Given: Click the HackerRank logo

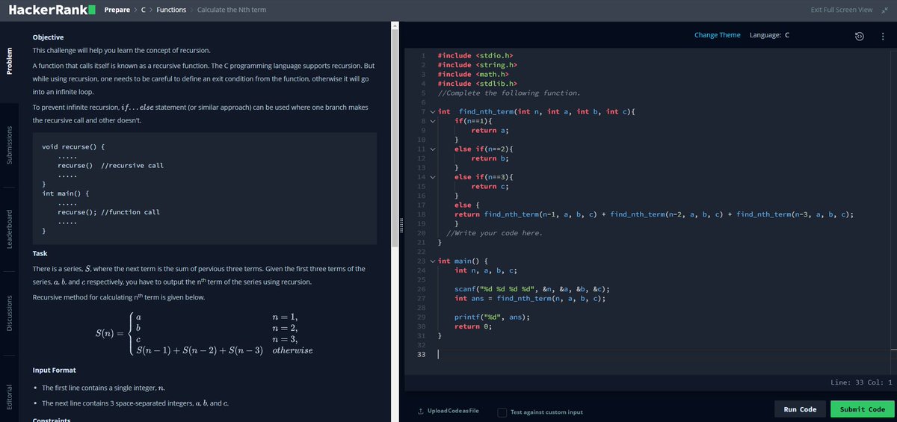Looking at the screenshot, I should (52, 10).
